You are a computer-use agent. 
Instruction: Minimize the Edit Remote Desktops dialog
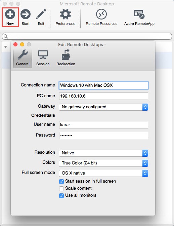pyautogui.click(x=22, y=44)
